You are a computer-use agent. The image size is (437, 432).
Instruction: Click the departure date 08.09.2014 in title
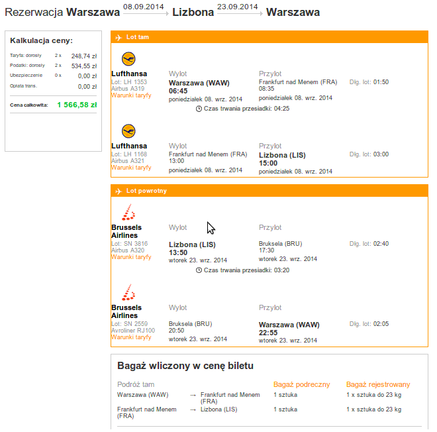click(144, 7)
